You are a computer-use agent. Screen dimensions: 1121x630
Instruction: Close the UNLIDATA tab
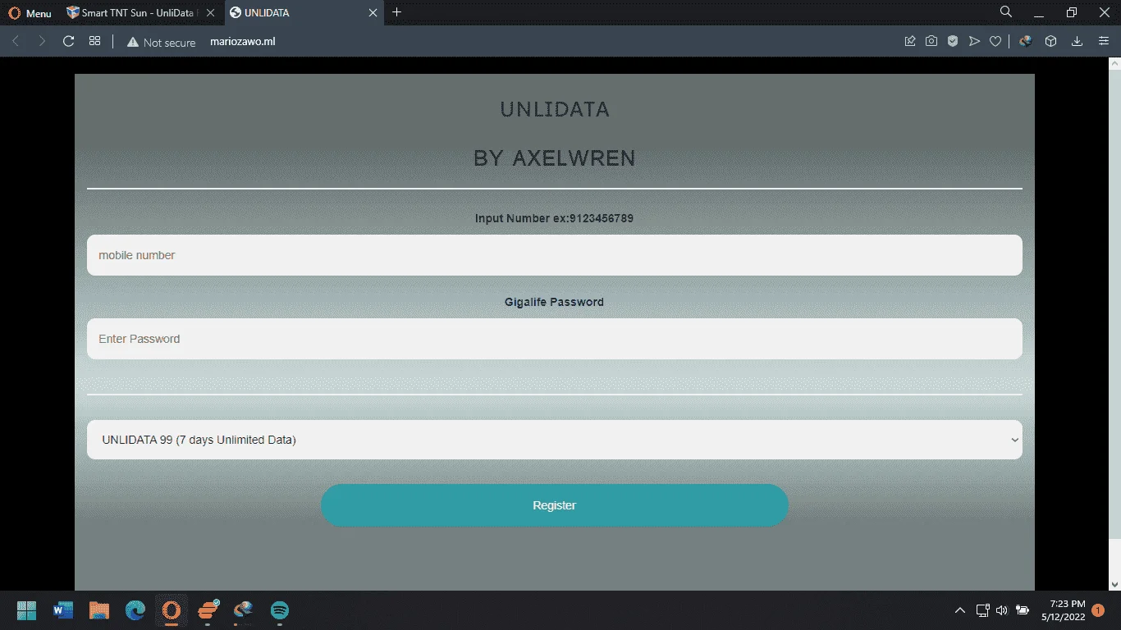pyautogui.click(x=372, y=13)
